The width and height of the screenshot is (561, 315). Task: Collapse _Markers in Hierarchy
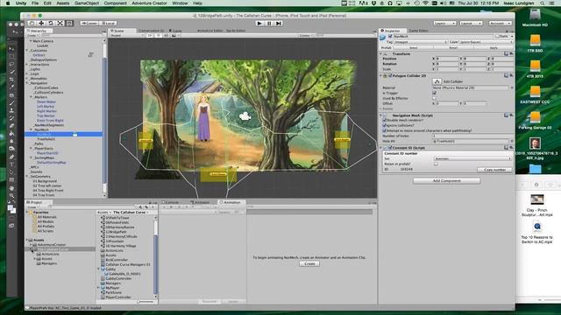click(x=32, y=97)
